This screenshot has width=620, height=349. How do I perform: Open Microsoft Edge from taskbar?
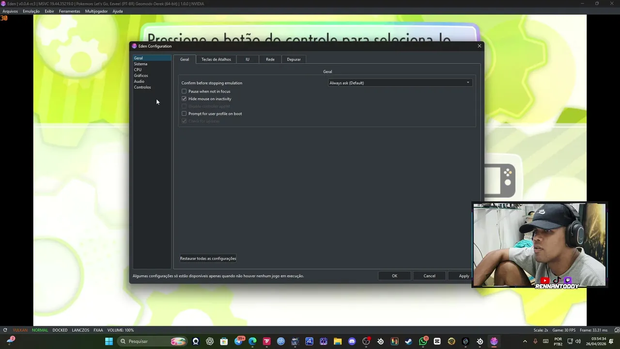pyautogui.click(x=252, y=341)
